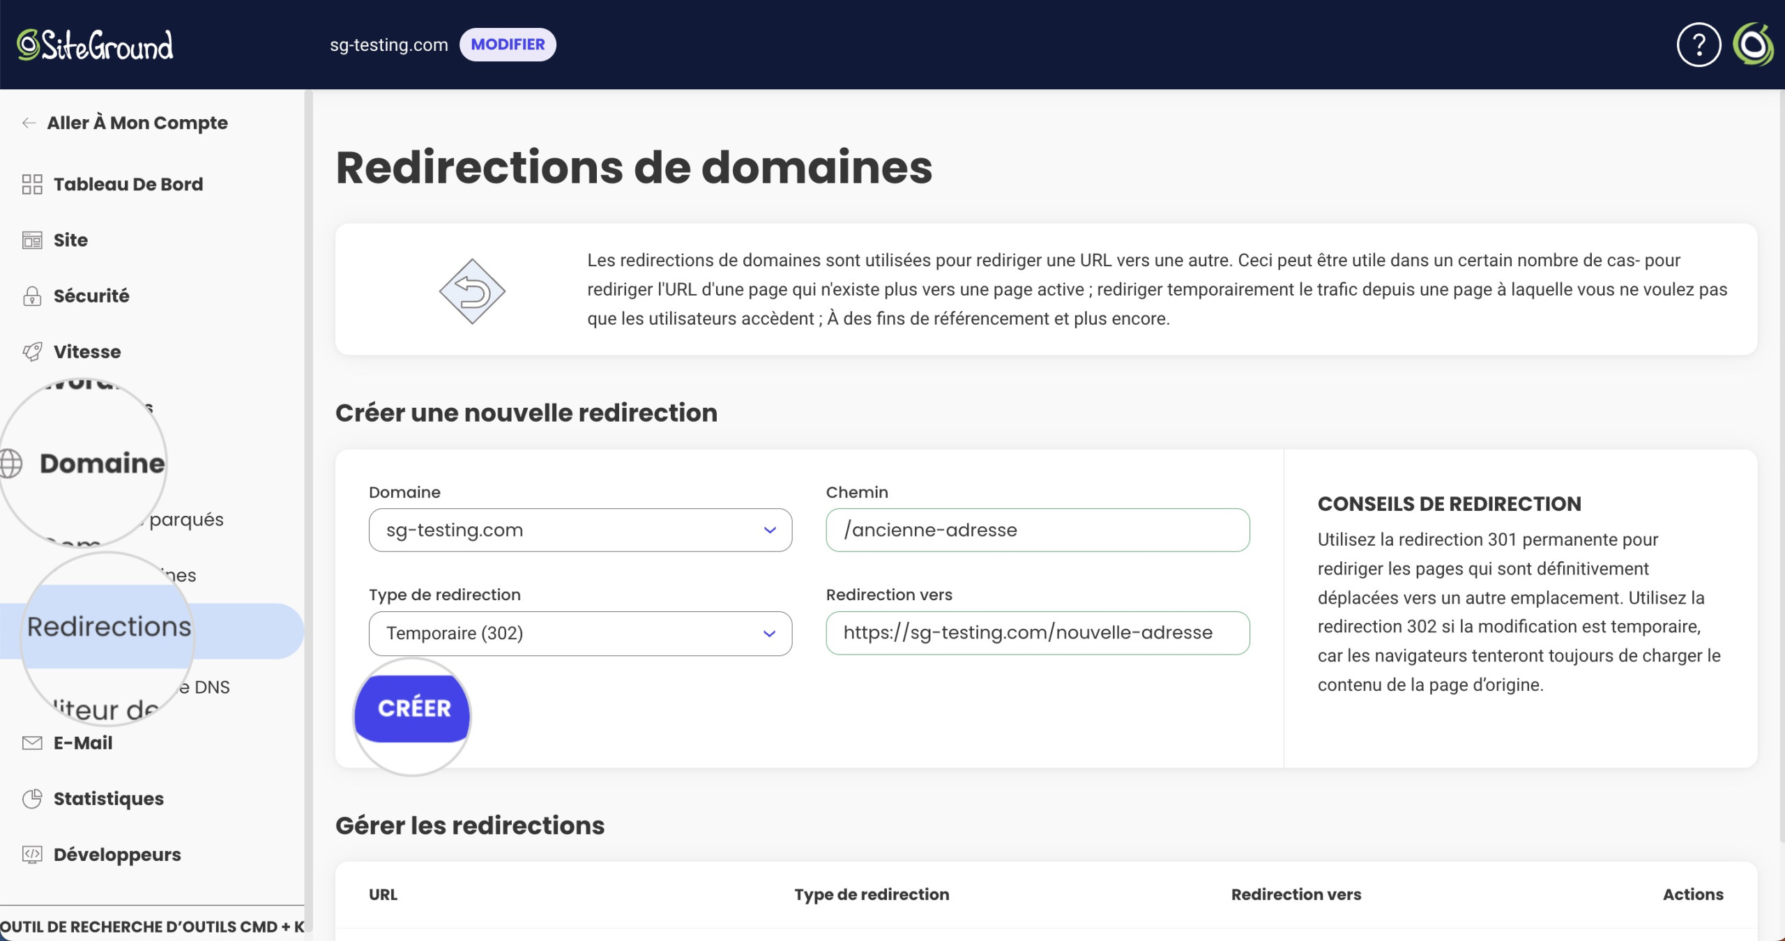Open the CMD + K tool search bar
Viewport: 1785px width, 941px height.
pyautogui.click(x=152, y=926)
